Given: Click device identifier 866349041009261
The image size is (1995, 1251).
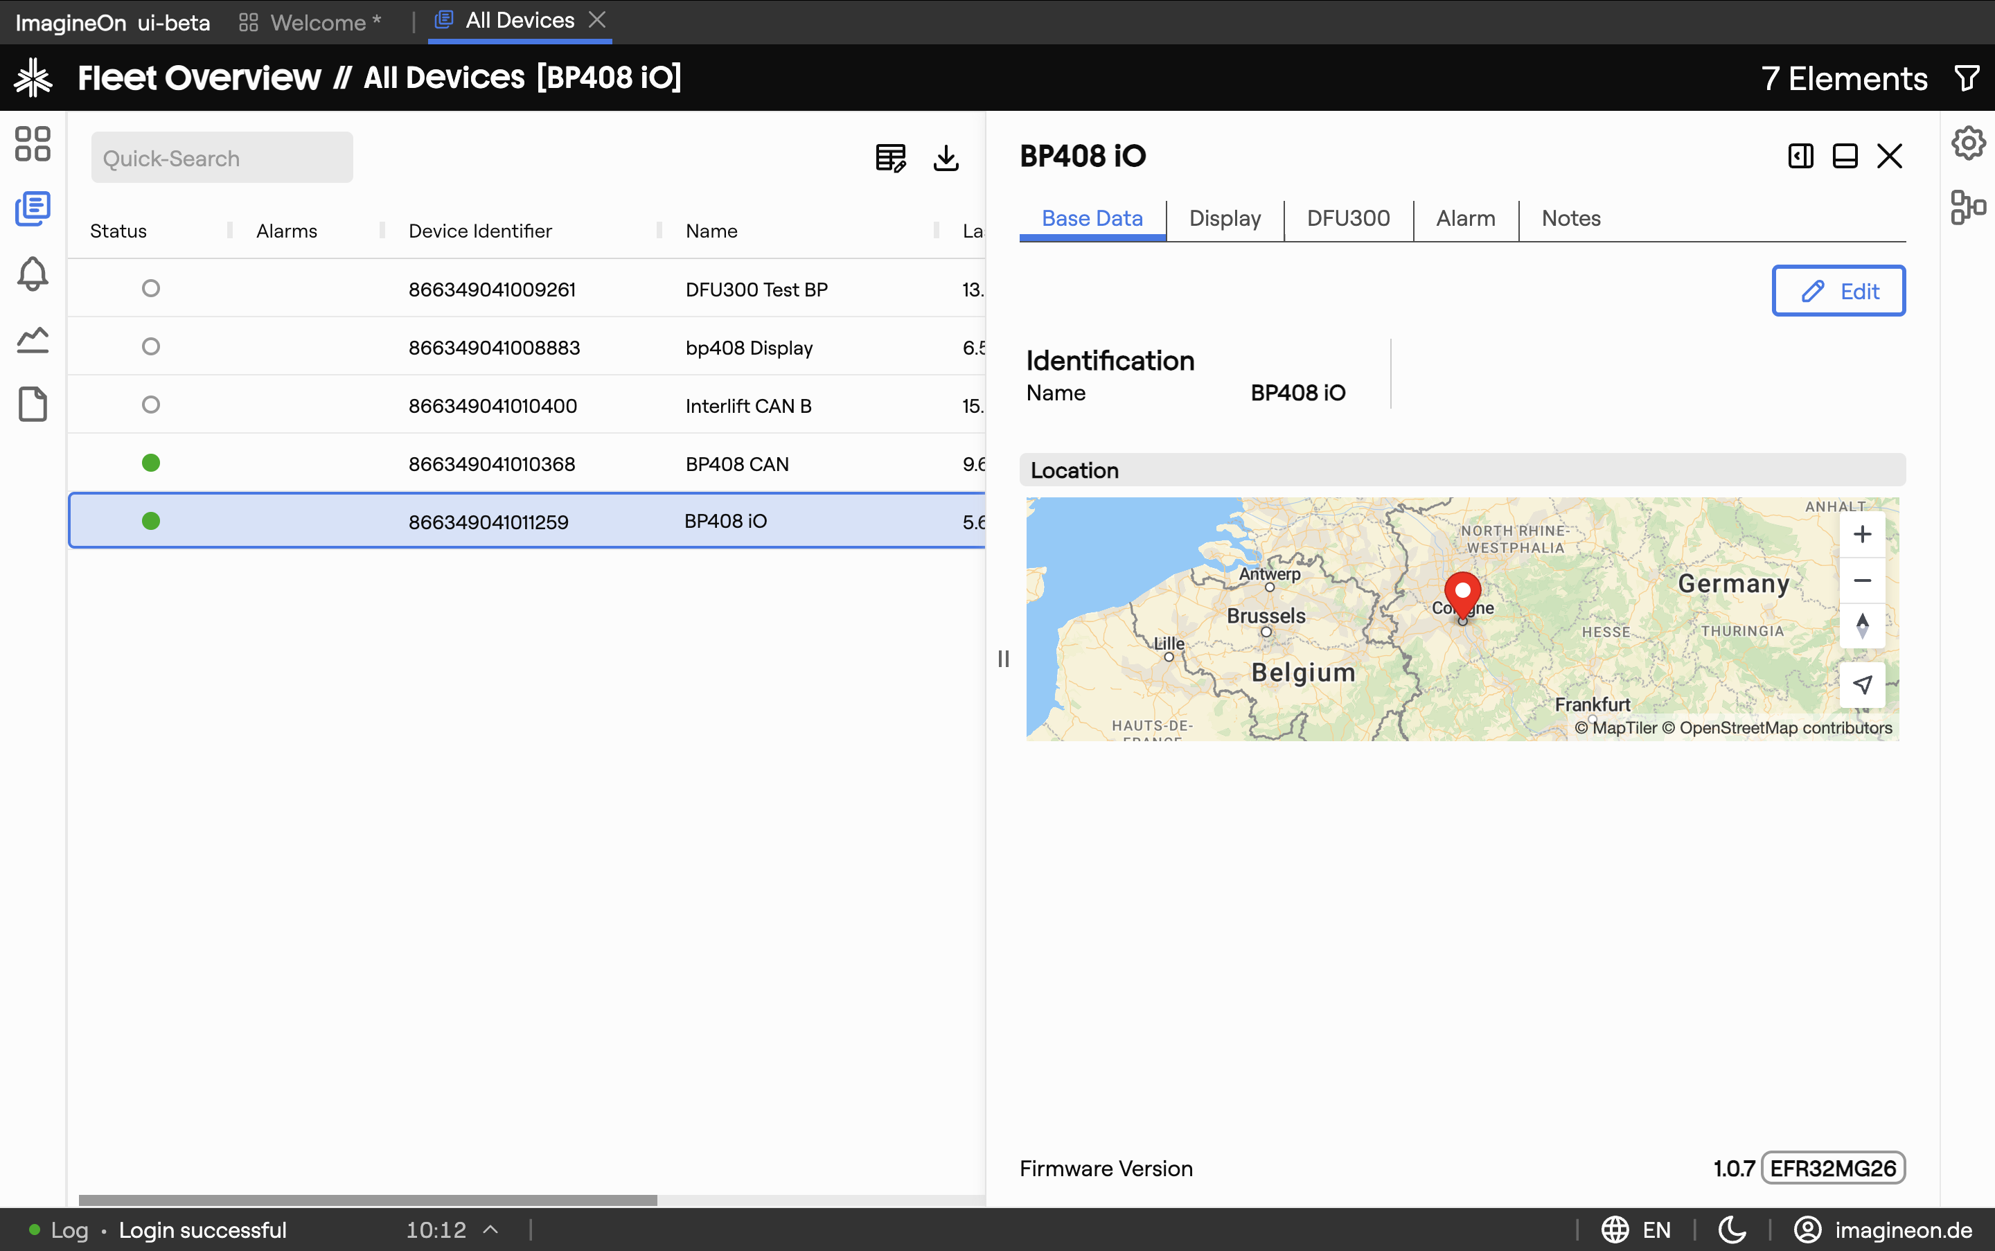Looking at the screenshot, I should coord(492,290).
